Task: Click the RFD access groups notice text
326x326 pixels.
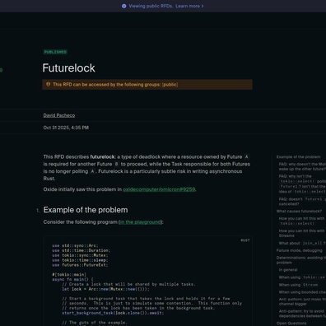Action: (115, 85)
